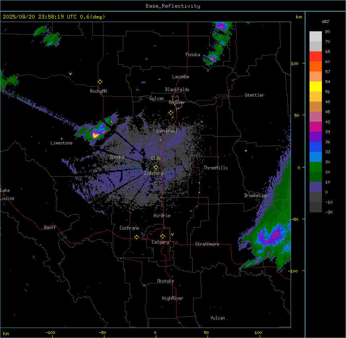346x338 pixels.
Task: Click the dBZ legend heading
Action: pyautogui.click(x=325, y=22)
